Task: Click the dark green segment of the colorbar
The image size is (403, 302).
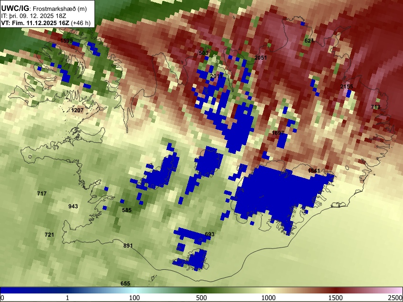Action: [201, 291]
